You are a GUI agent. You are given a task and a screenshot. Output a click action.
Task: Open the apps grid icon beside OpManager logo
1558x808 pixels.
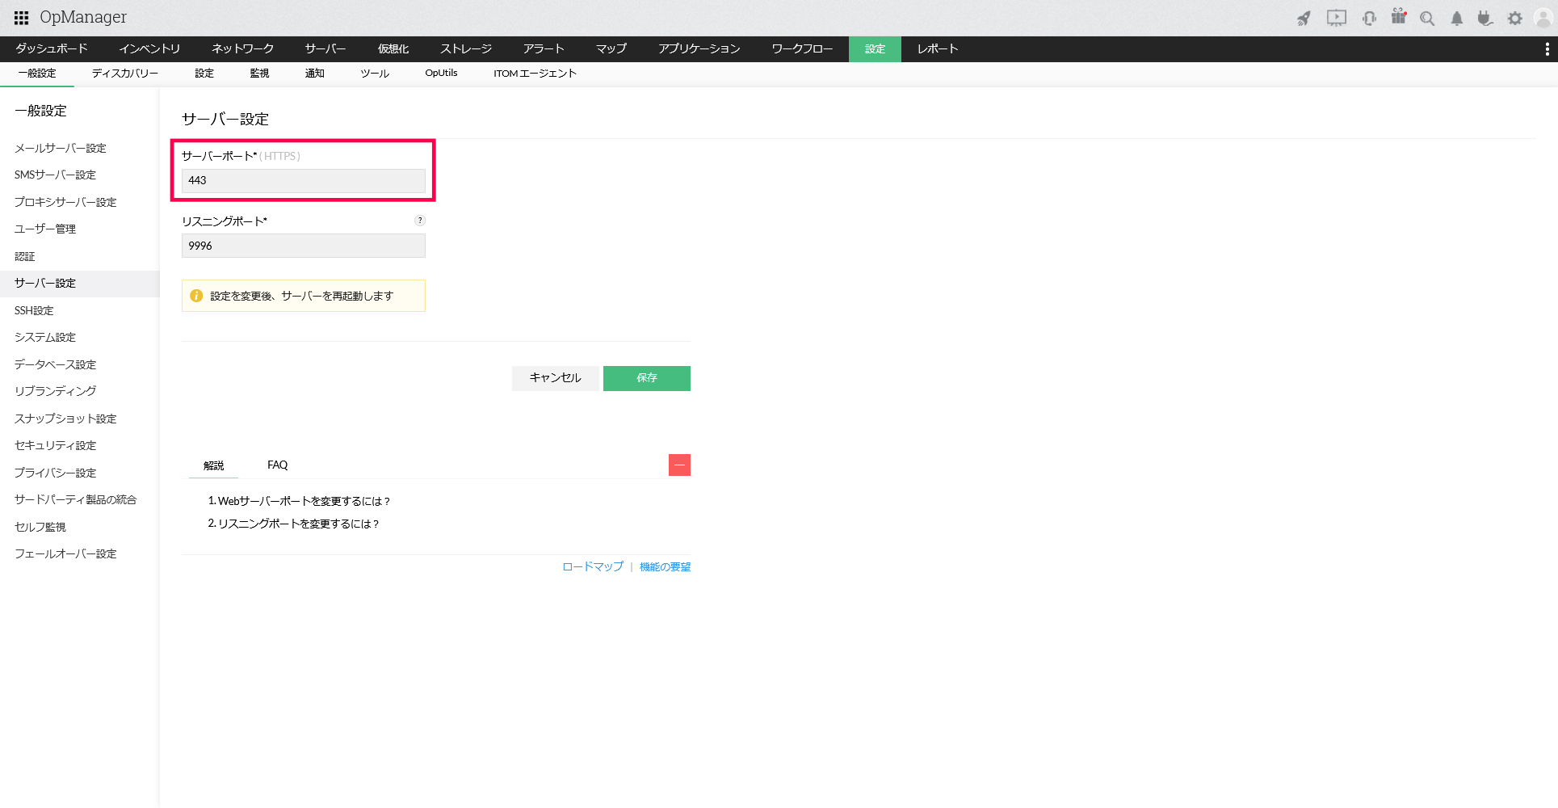click(21, 17)
